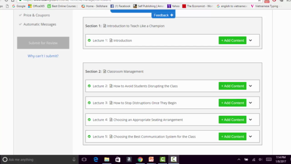Expand Lecture 3 details chevron

251,103
